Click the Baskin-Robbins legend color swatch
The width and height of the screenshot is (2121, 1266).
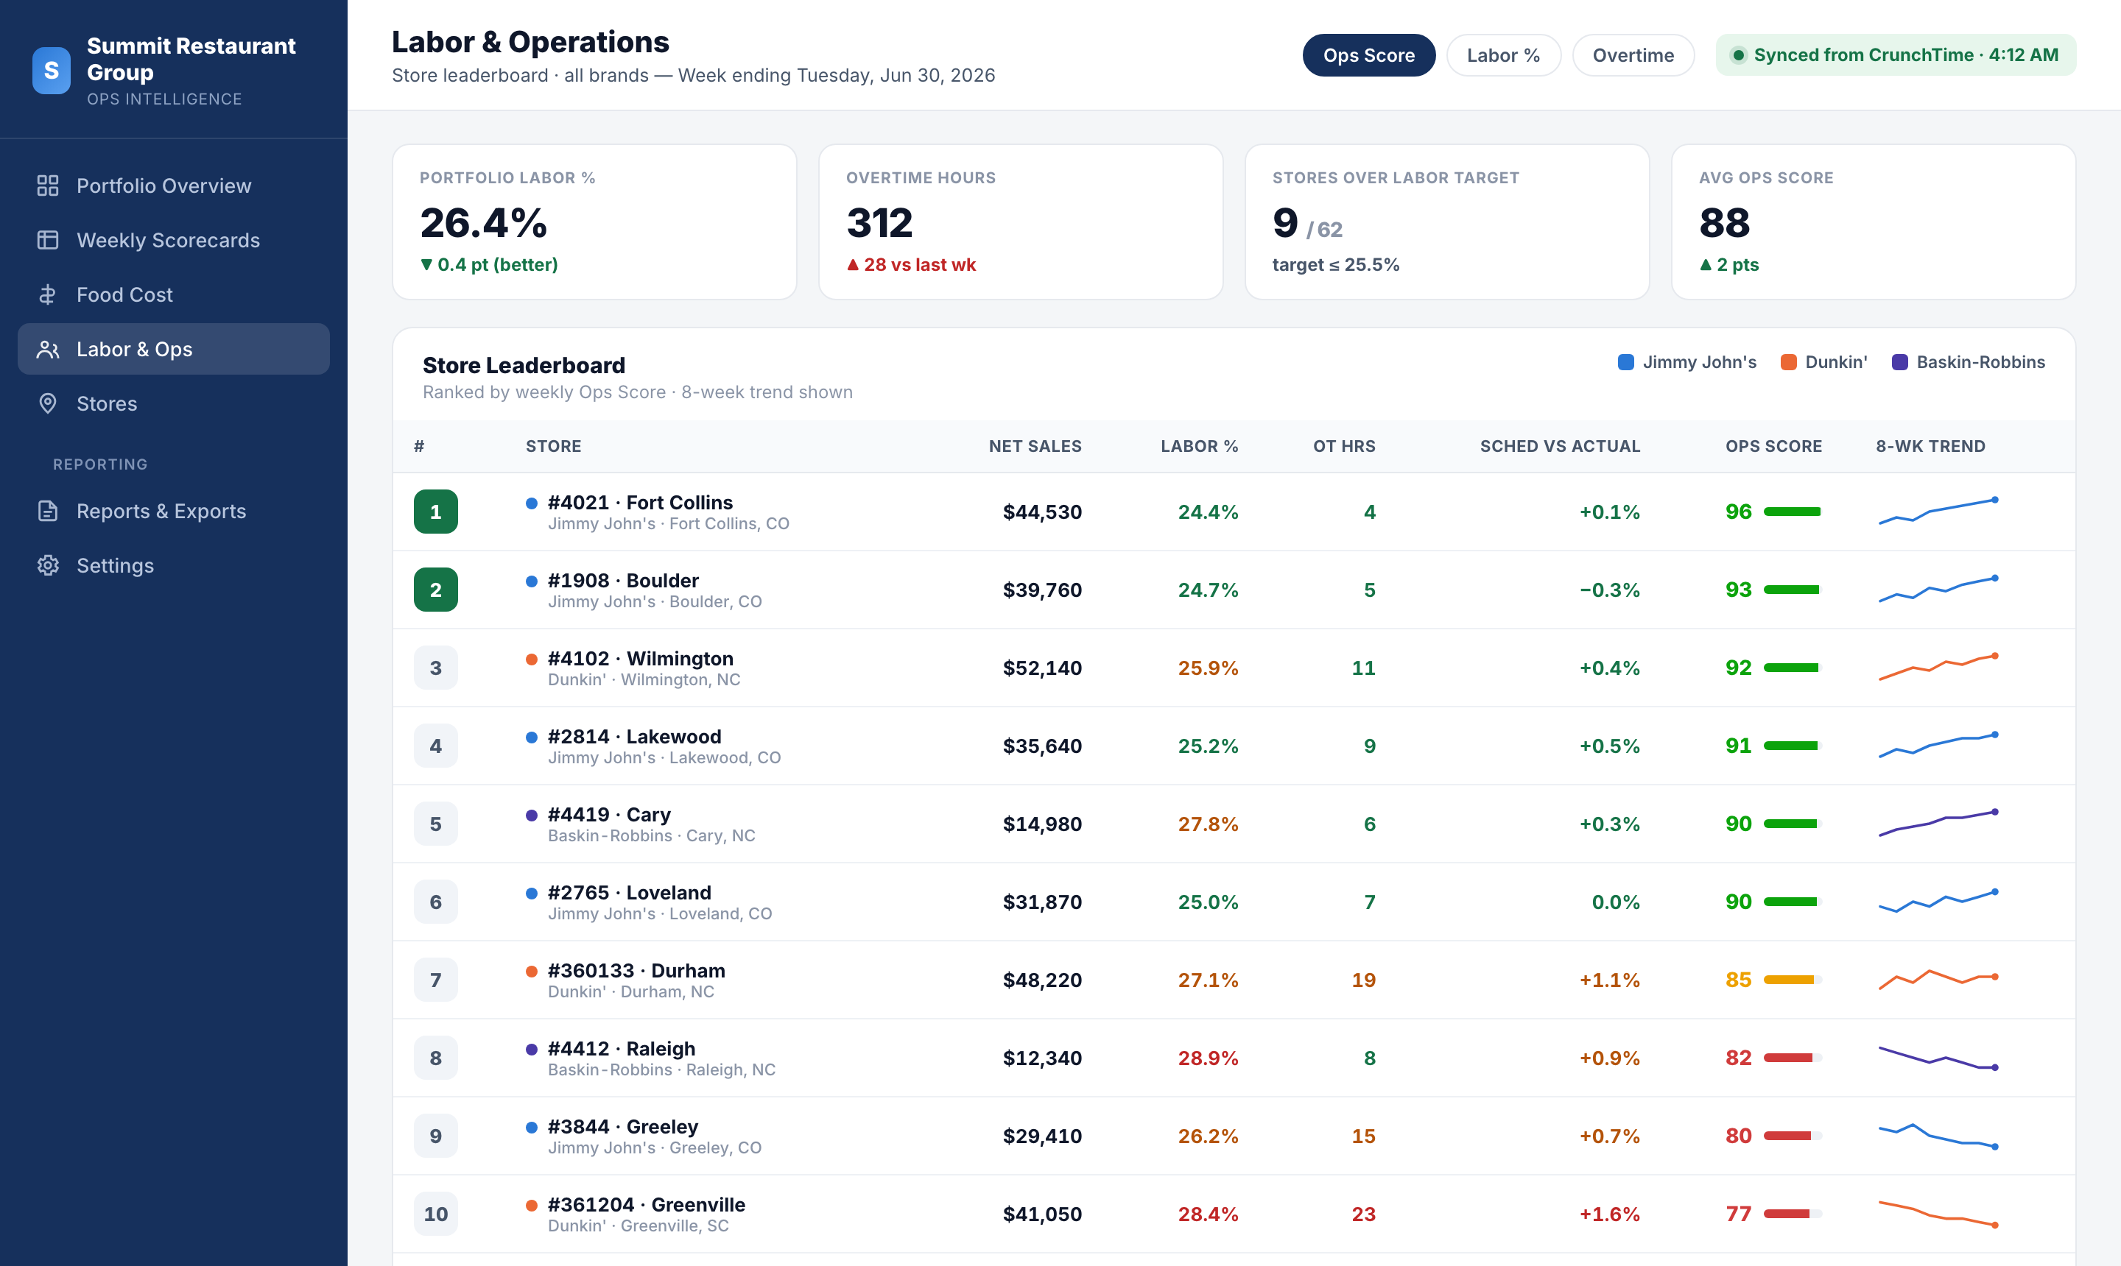[x=1900, y=363]
